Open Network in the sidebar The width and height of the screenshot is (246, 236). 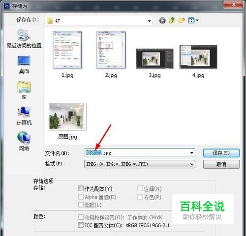point(24,141)
